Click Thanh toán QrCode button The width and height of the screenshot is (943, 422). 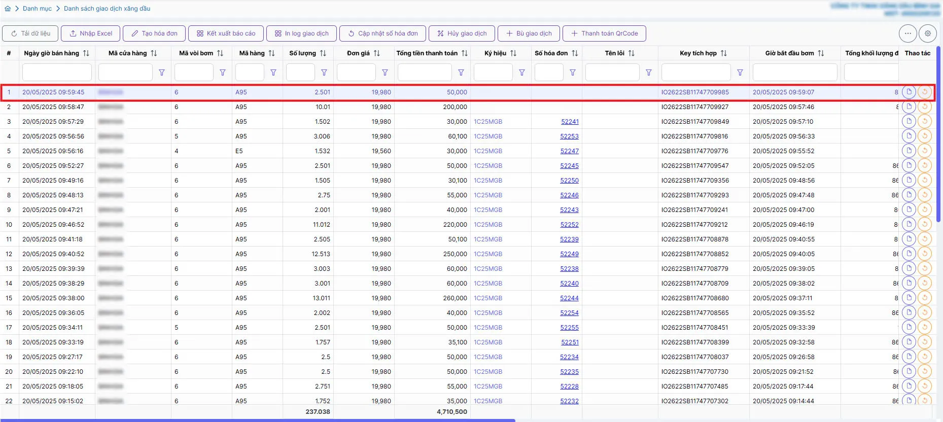coord(604,33)
